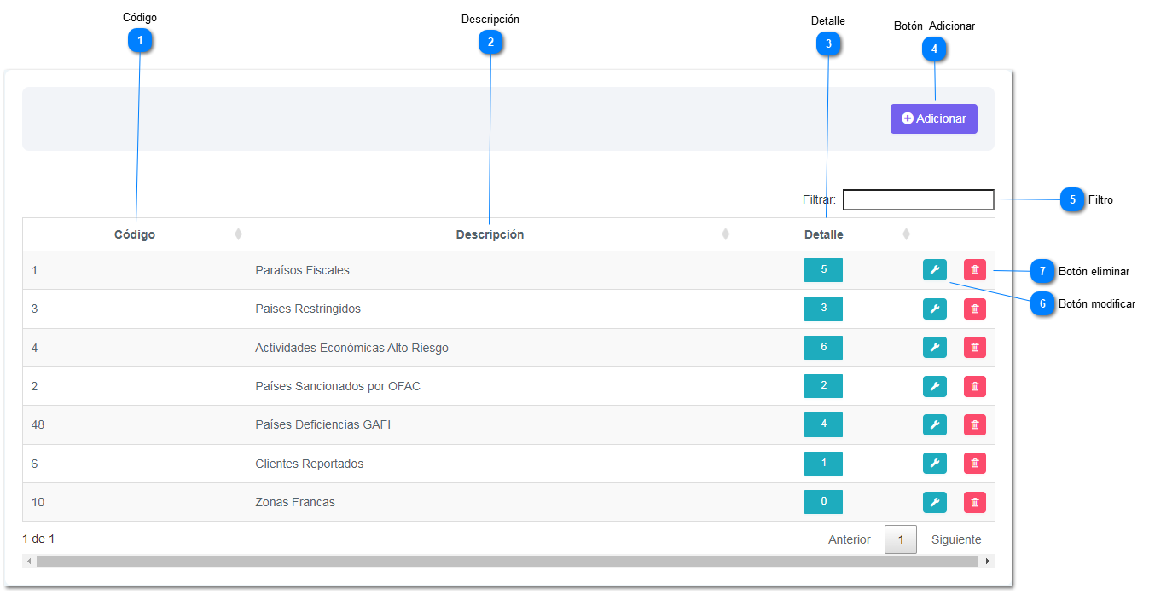Click code 10 in the Código column
Image resolution: width=1149 pixels, height=594 pixels.
tap(38, 502)
